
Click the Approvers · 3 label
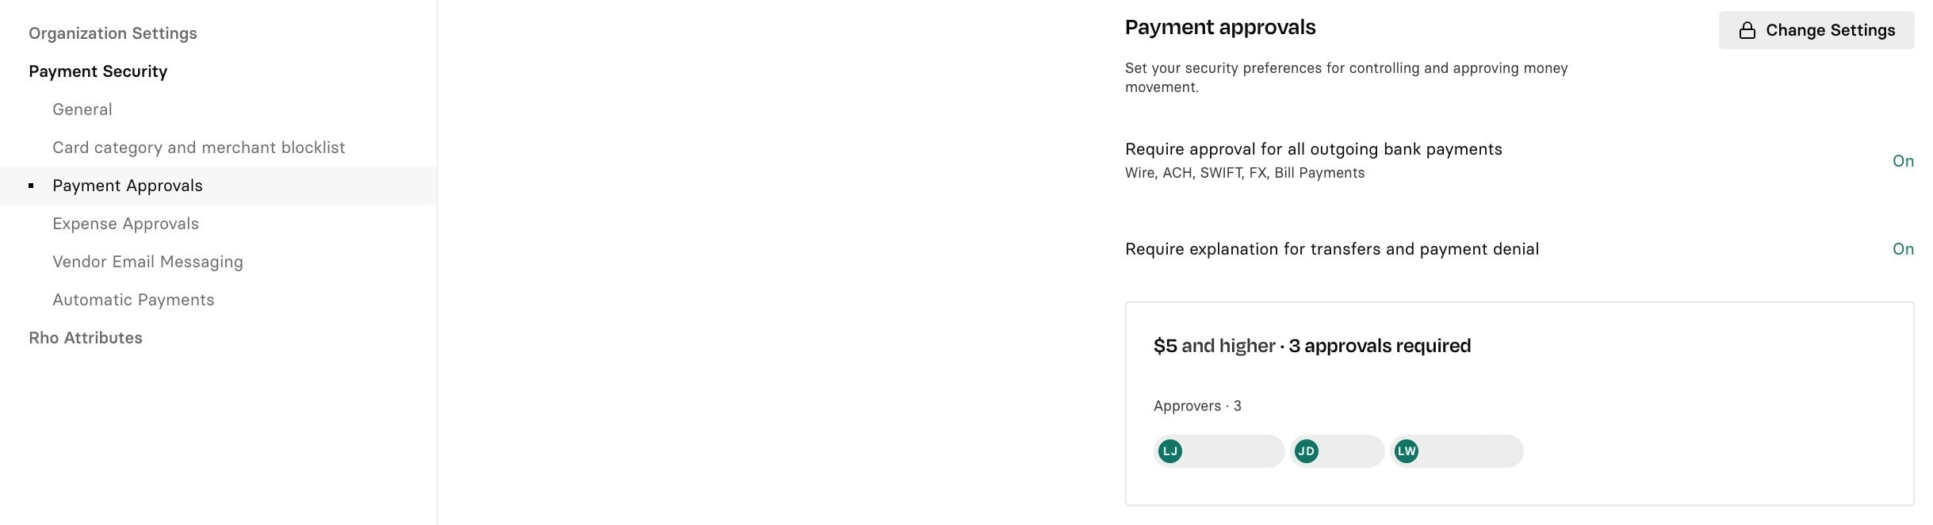(x=1197, y=406)
